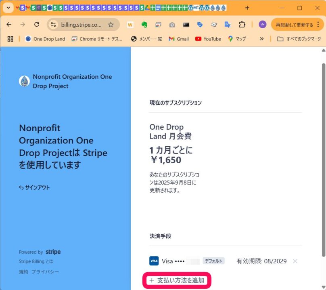Click the 決済手段 heading
Image resolution: width=326 pixels, height=290 pixels.
click(x=160, y=236)
